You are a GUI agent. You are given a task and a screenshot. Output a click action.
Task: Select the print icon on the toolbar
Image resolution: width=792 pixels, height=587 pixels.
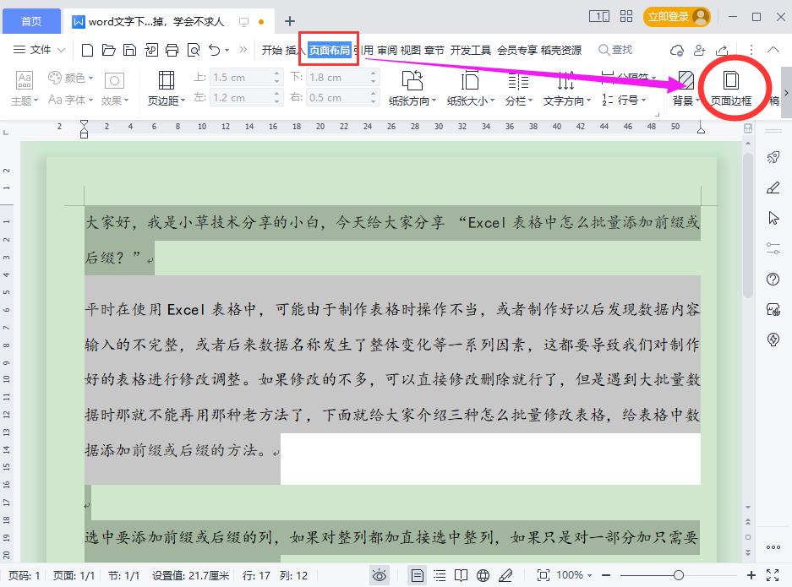pos(172,51)
